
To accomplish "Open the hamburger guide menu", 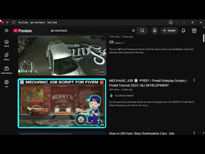I will [x=6, y=30].
